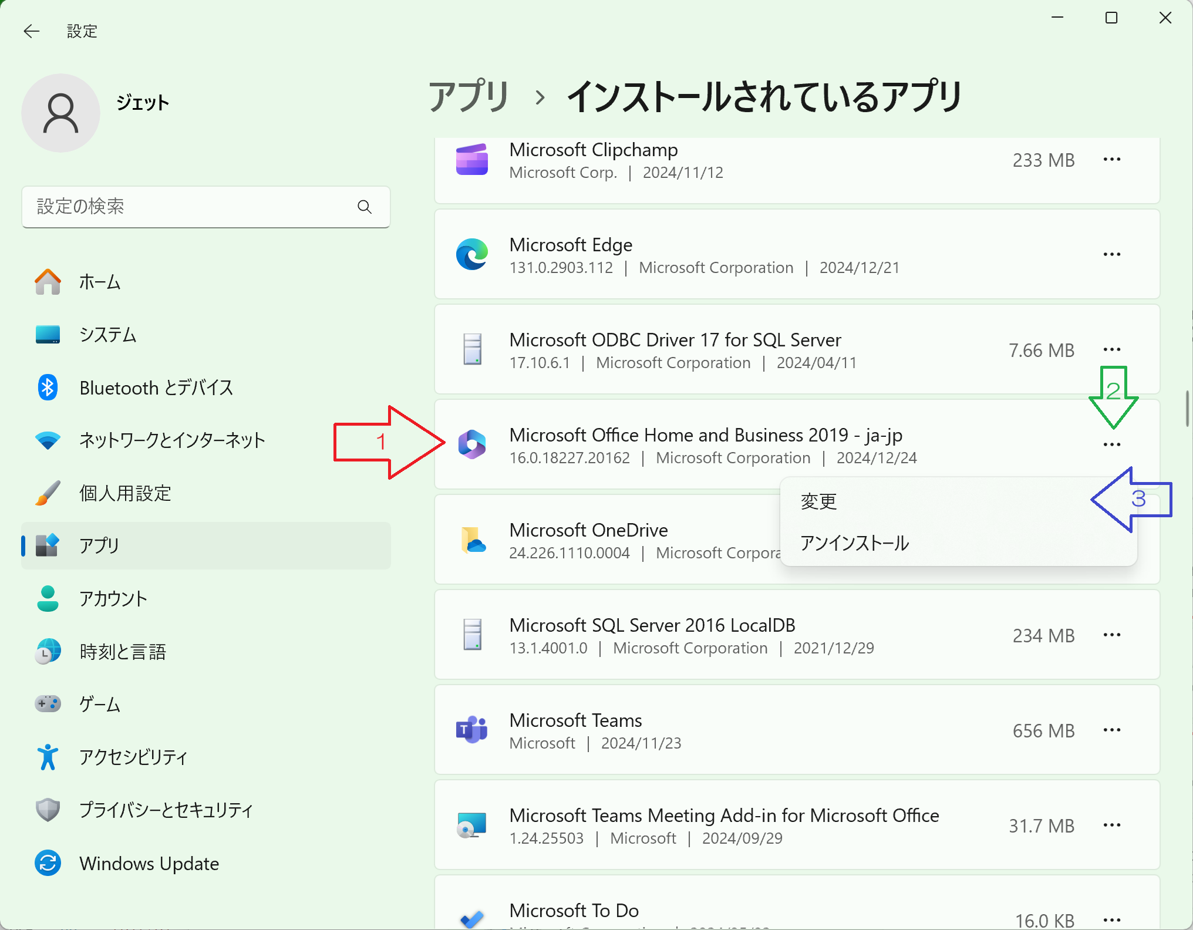The image size is (1193, 930).
Task: Choose 変更 from the context menu
Action: coord(959,501)
